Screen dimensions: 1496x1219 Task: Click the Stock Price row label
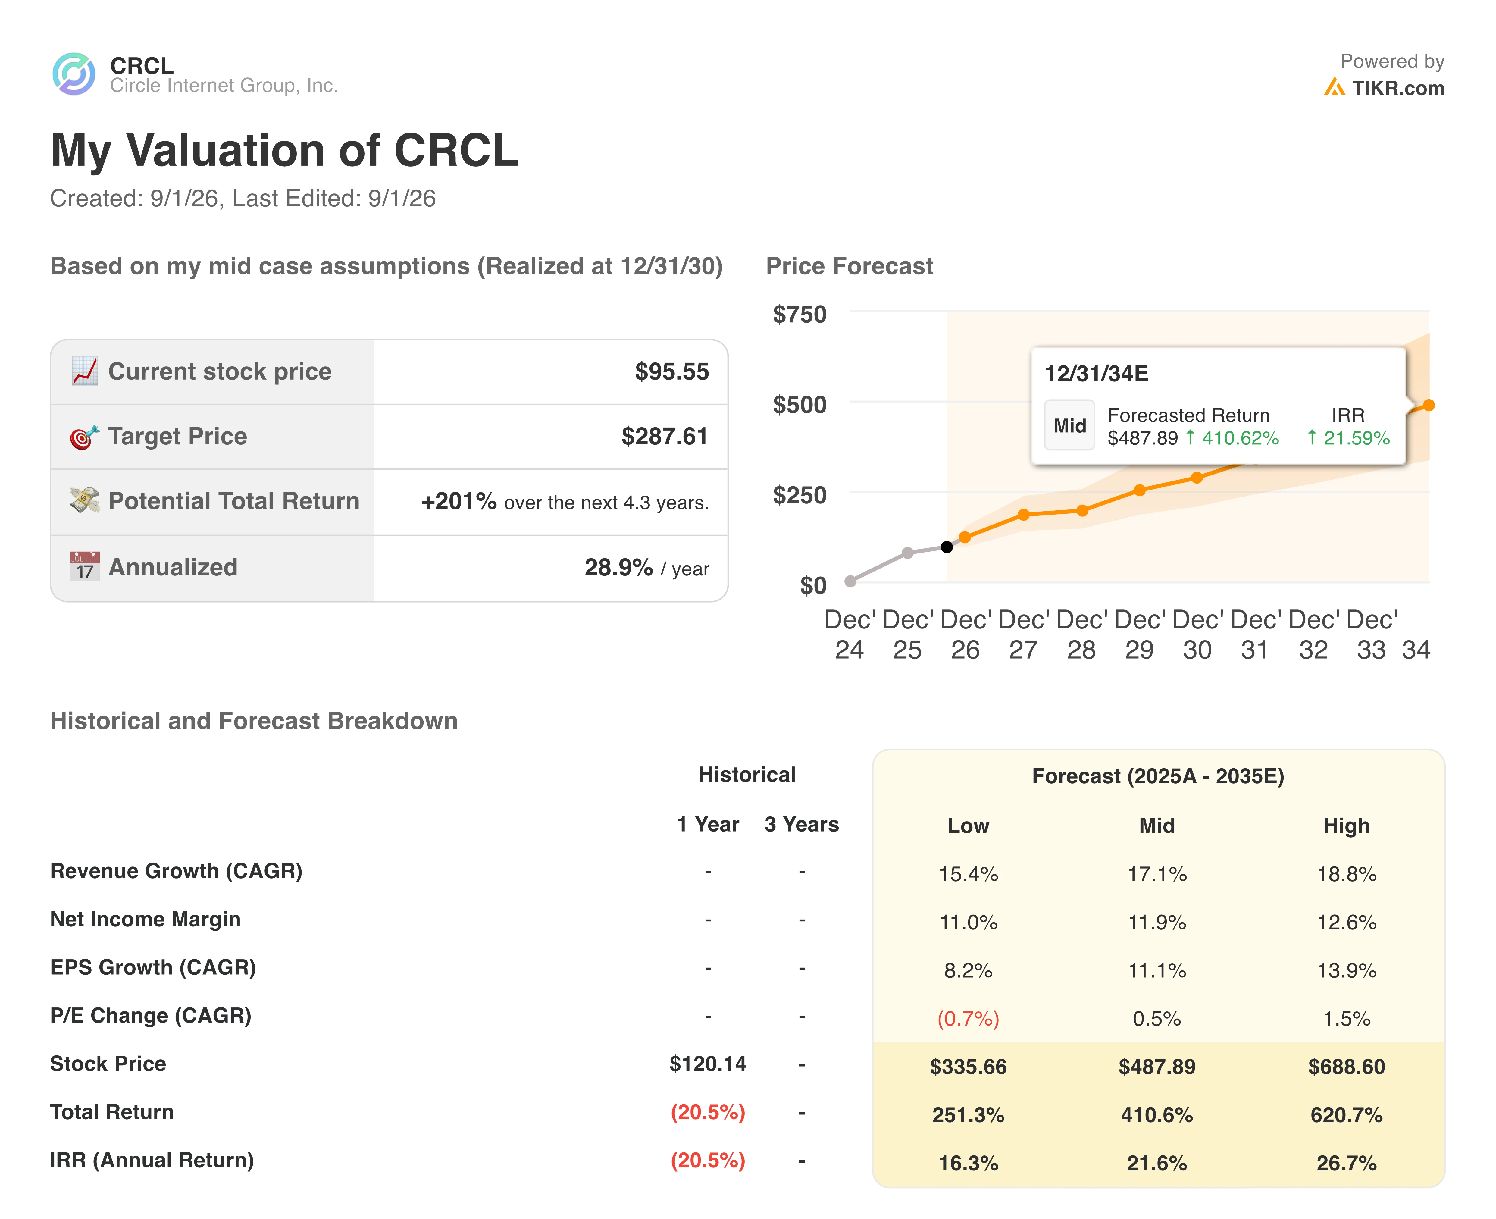[x=108, y=1064]
